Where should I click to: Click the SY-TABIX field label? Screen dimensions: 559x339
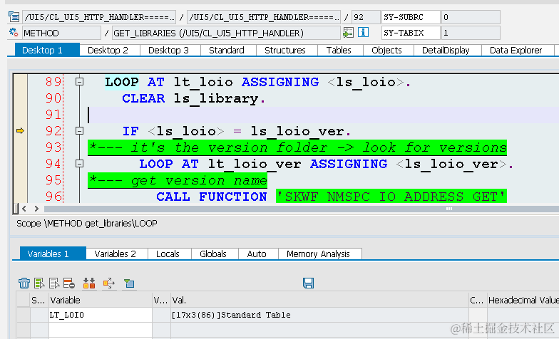[x=411, y=33]
